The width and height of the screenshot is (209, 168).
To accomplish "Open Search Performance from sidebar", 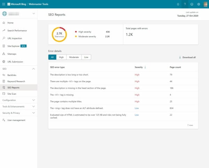I will (x=18, y=31).
